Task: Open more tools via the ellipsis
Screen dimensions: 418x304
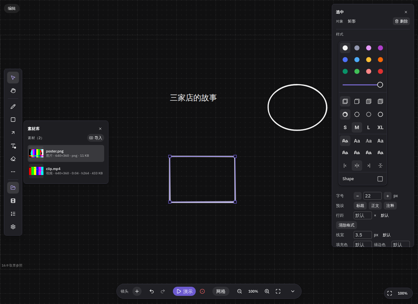Action: (13, 172)
